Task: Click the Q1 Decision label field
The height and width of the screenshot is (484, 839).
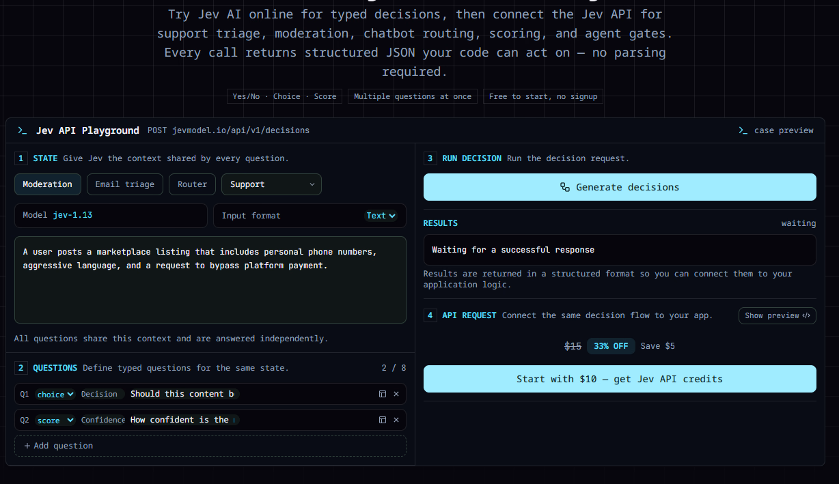Action: pyautogui.click(x=102, y=394)
